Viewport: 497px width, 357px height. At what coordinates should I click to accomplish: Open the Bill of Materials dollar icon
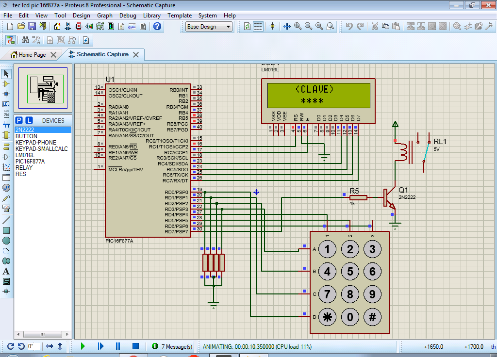tap(121, 26)
